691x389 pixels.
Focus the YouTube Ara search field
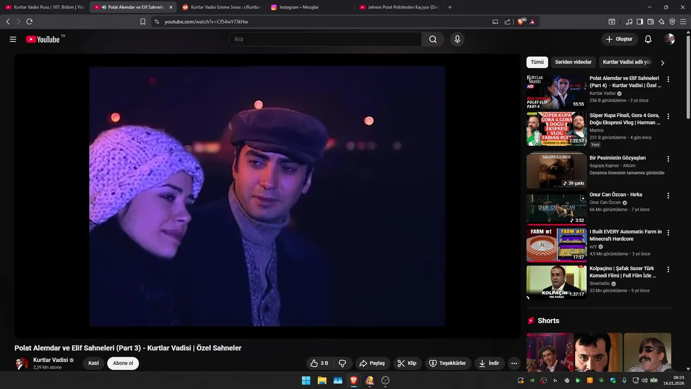point(325,39)
